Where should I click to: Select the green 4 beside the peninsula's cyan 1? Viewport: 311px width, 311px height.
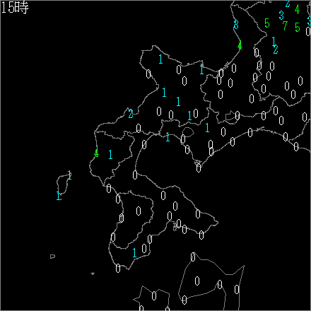point(96,153)
